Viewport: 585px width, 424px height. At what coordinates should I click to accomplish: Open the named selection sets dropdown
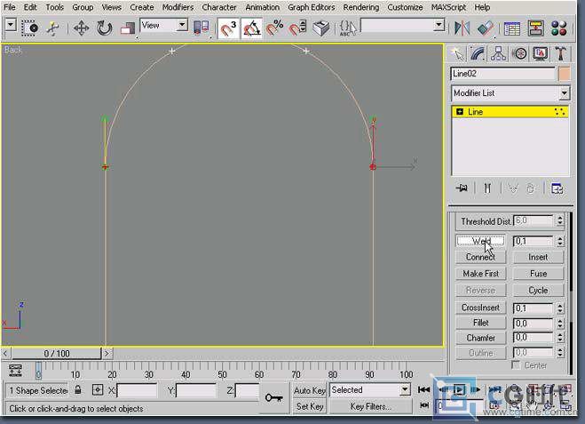point(403,26)
